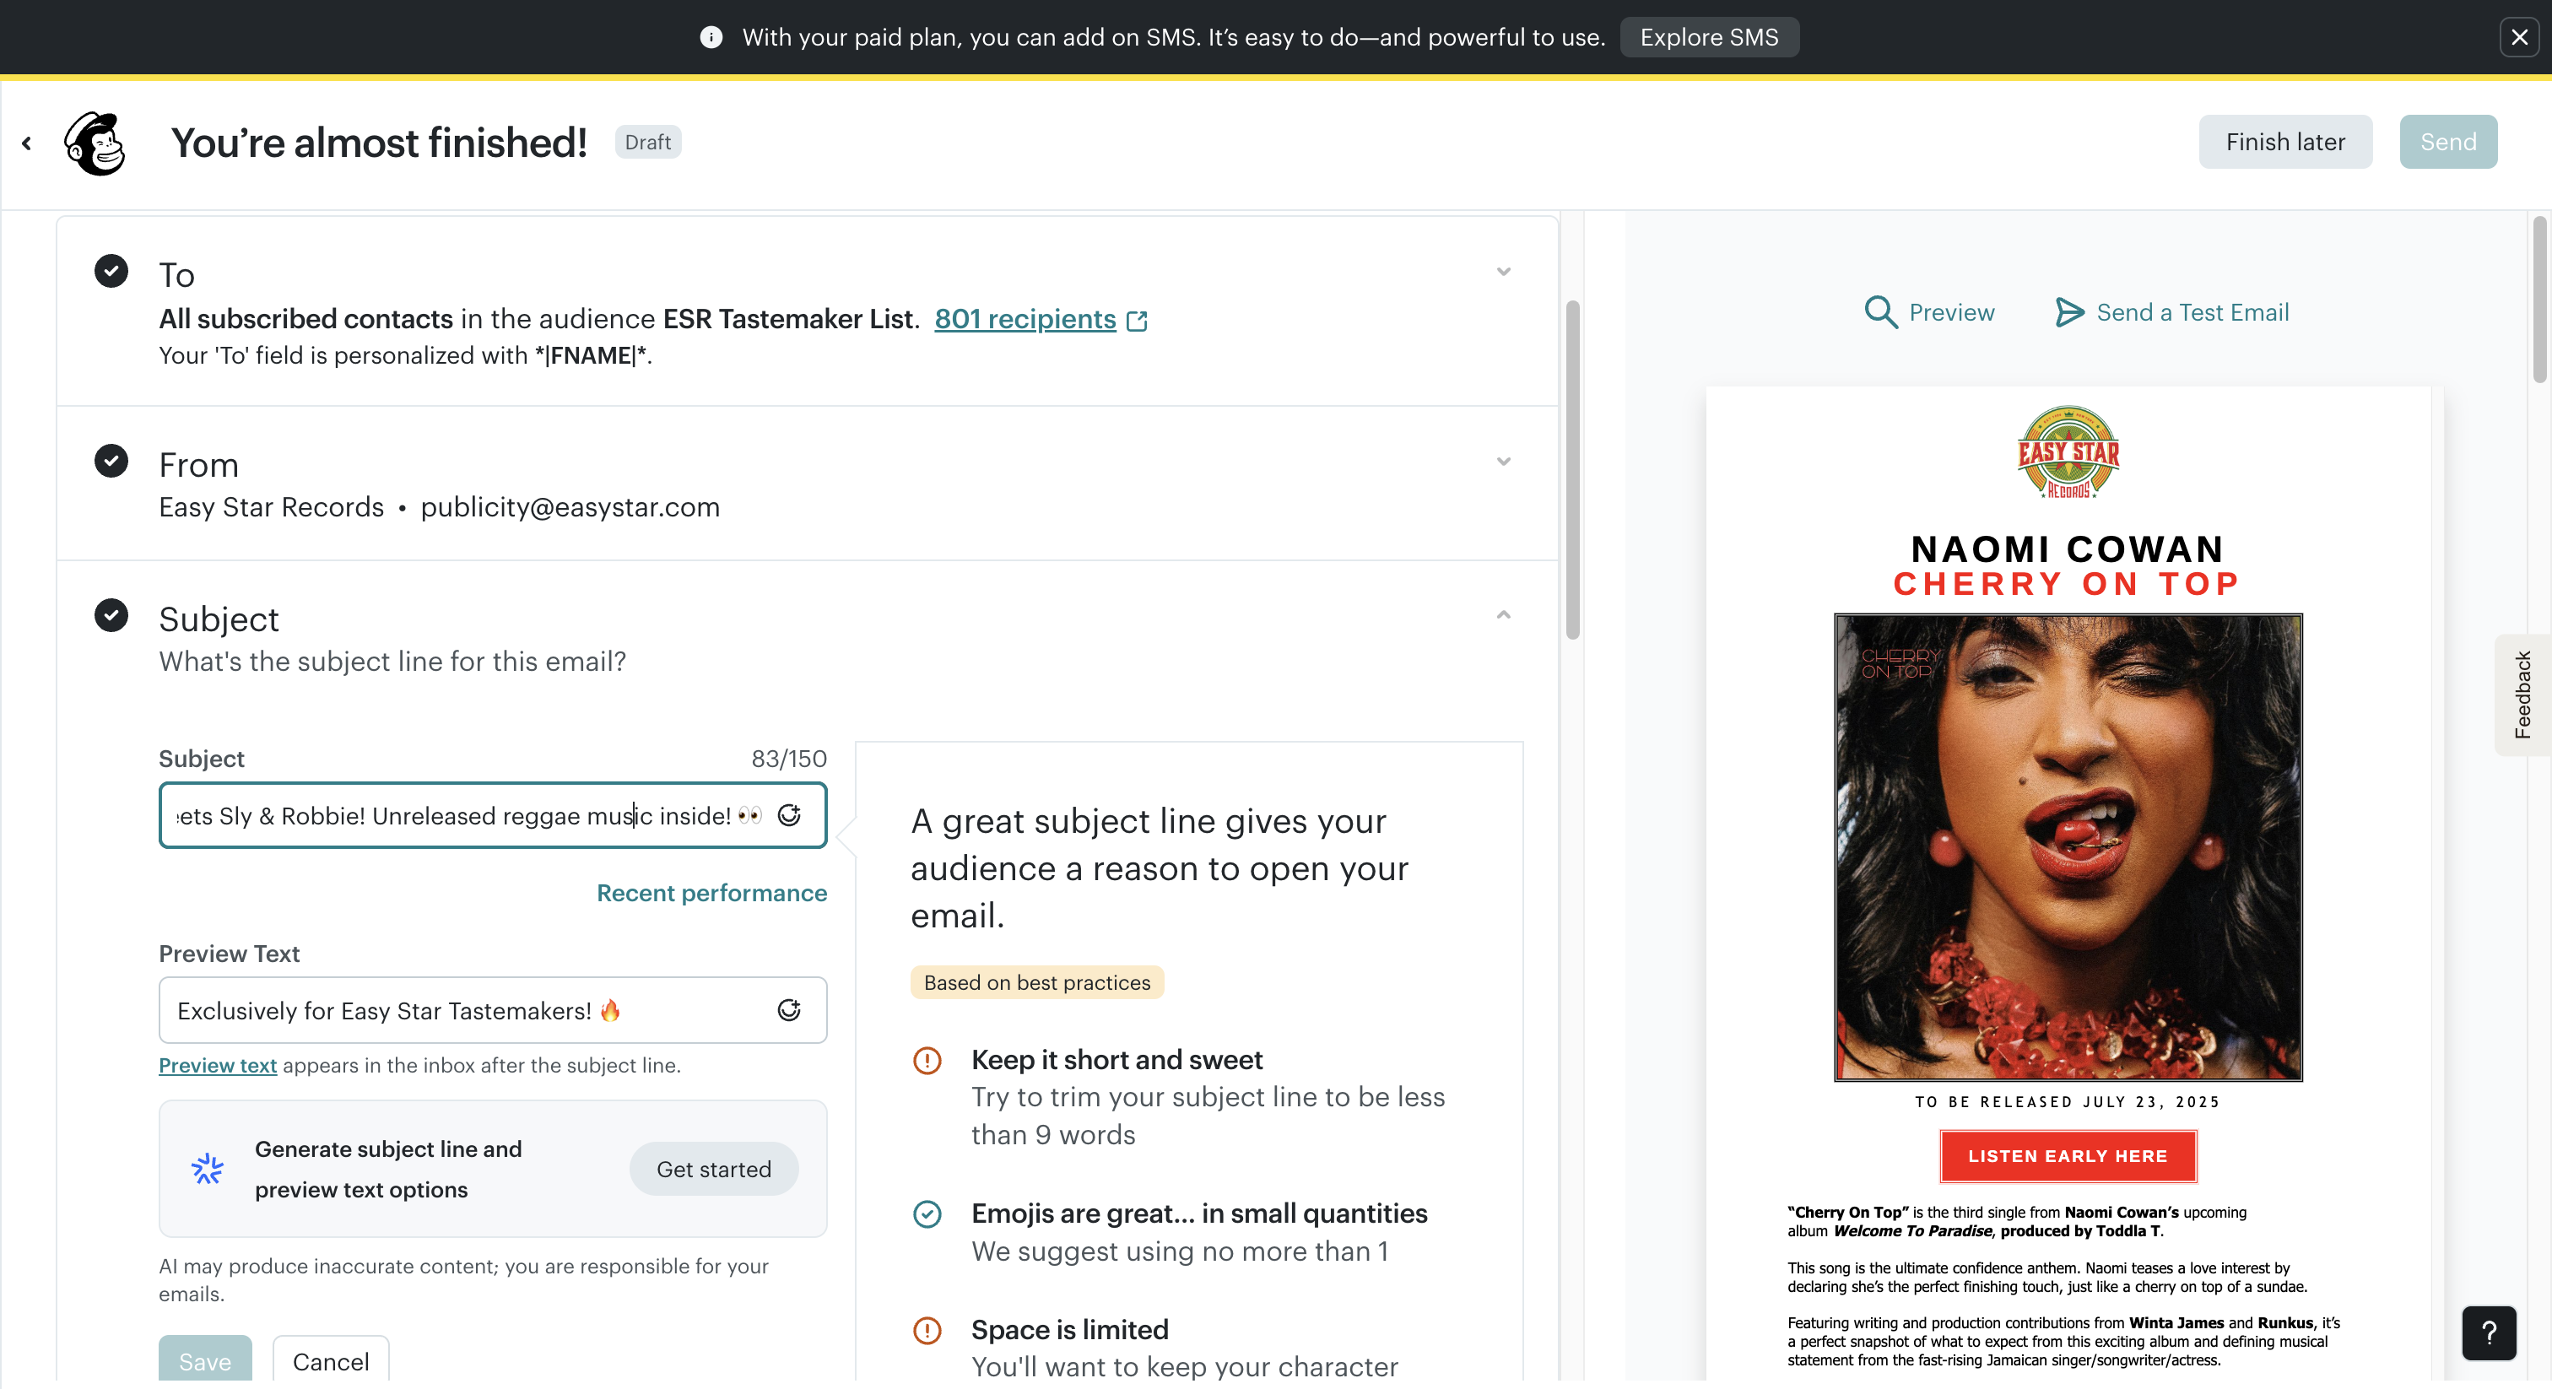The width and height of the screenshot is (2552, 1389).
Task: Click the NAOMI COWAN title in preview
Action: 2068,549
